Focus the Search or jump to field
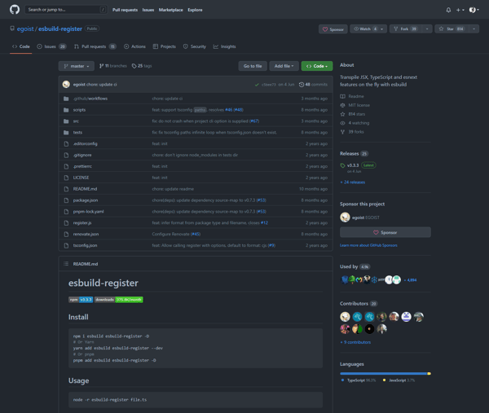 pyautogui.click(x=66, y=10)
